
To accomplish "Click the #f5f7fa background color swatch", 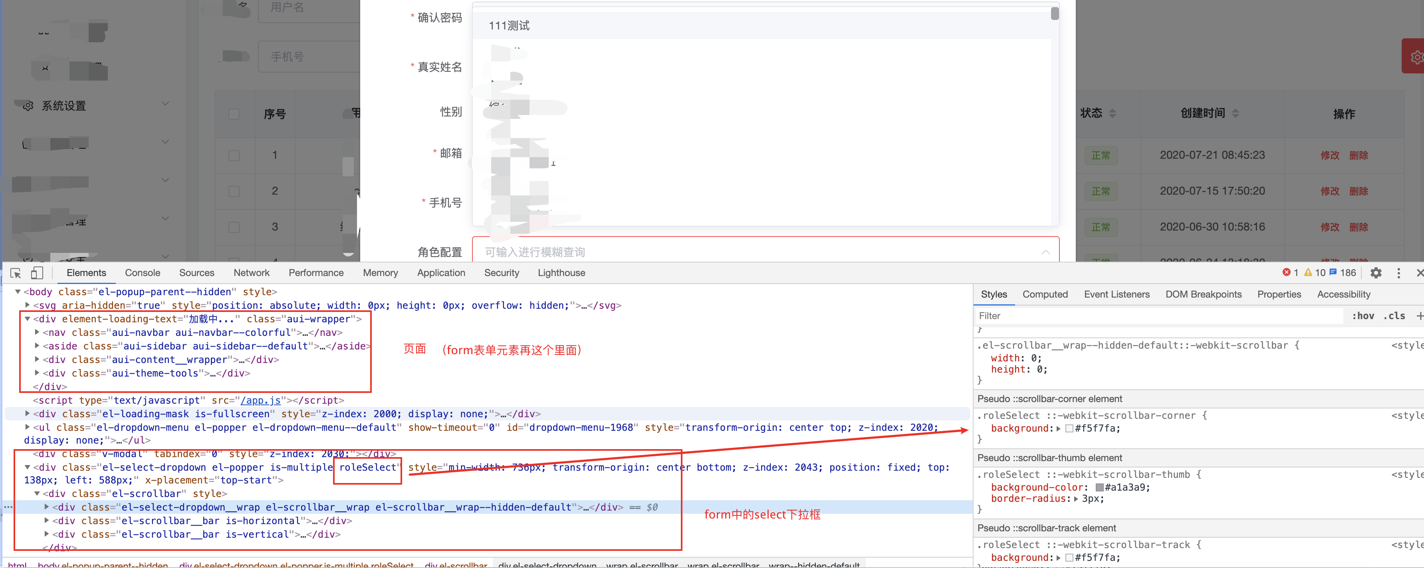I will point(1069,428).
